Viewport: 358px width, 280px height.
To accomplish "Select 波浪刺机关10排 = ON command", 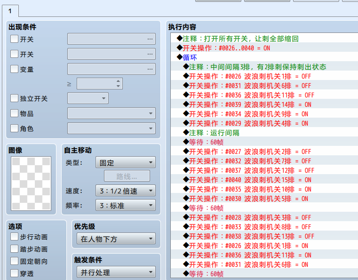I will point(264,189).
